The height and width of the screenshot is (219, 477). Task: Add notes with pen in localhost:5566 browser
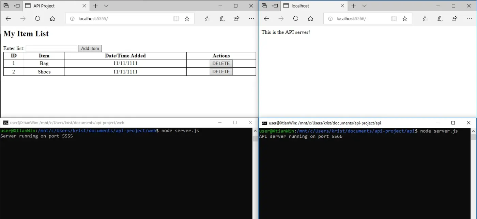440,19
